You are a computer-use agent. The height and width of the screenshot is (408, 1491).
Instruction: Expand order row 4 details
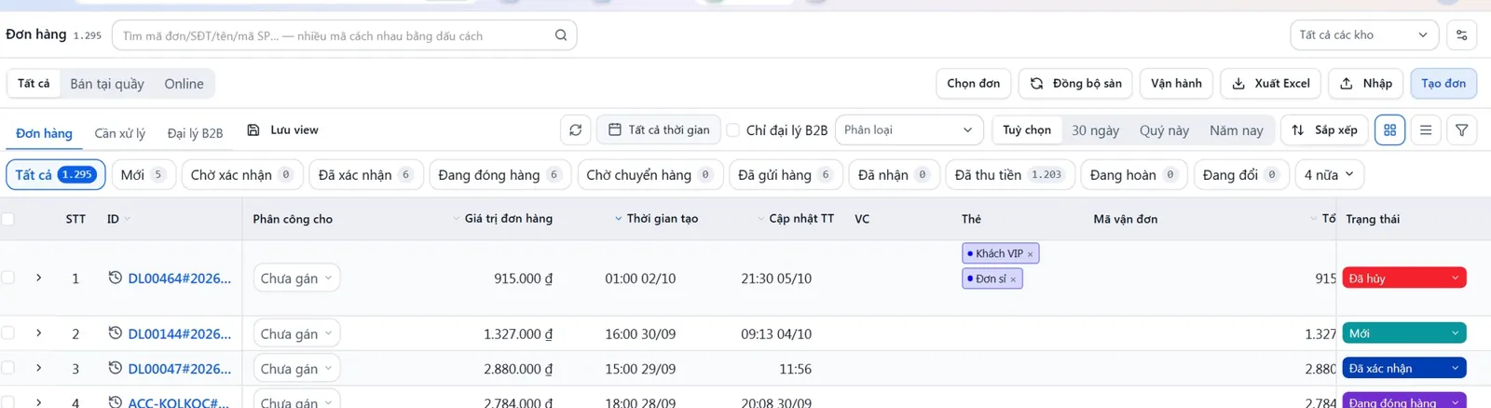[39, 402]
